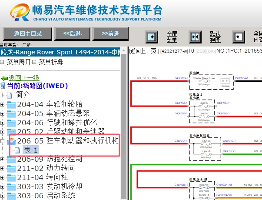Expand the 303-06 启动系统 node
Image resolution: width=262 pixels, height=200 pixels.
(2, 196)
